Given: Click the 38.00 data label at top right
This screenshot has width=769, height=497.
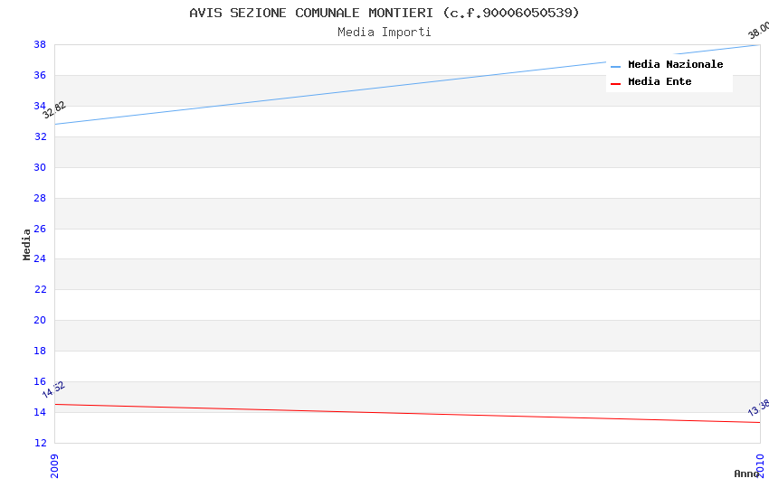Looking at the screenshot, I should 759,31.
